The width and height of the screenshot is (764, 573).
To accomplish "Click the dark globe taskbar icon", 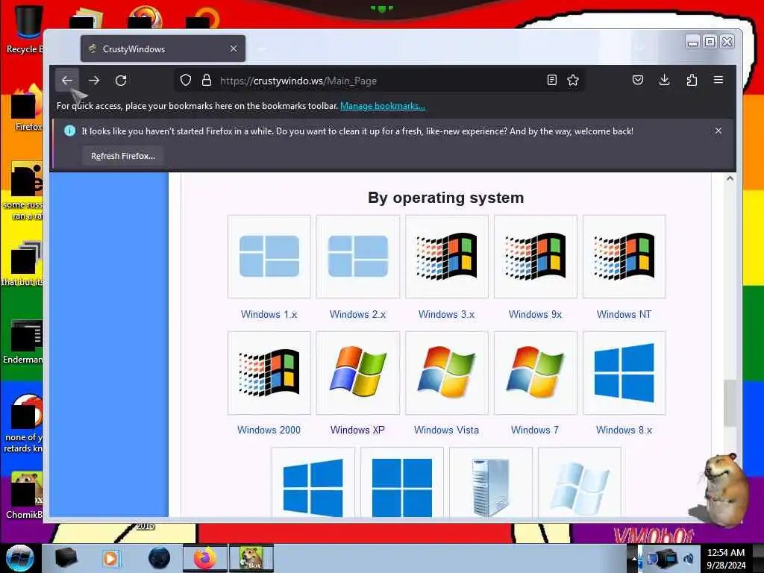I will [160, 558].
